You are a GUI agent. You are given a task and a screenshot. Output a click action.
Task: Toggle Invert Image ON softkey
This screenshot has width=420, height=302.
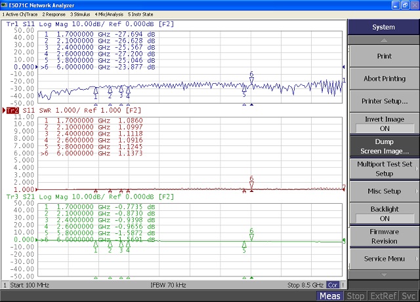point(384,124)
